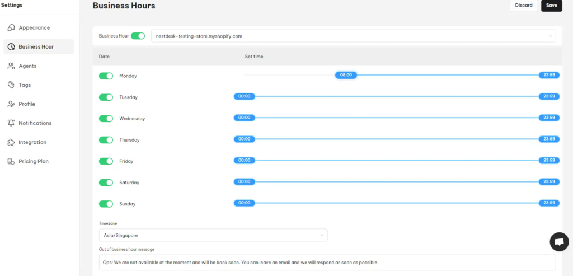Click Monday's 23:59 end handle
573x276 pixels.
tap(549, 75)
